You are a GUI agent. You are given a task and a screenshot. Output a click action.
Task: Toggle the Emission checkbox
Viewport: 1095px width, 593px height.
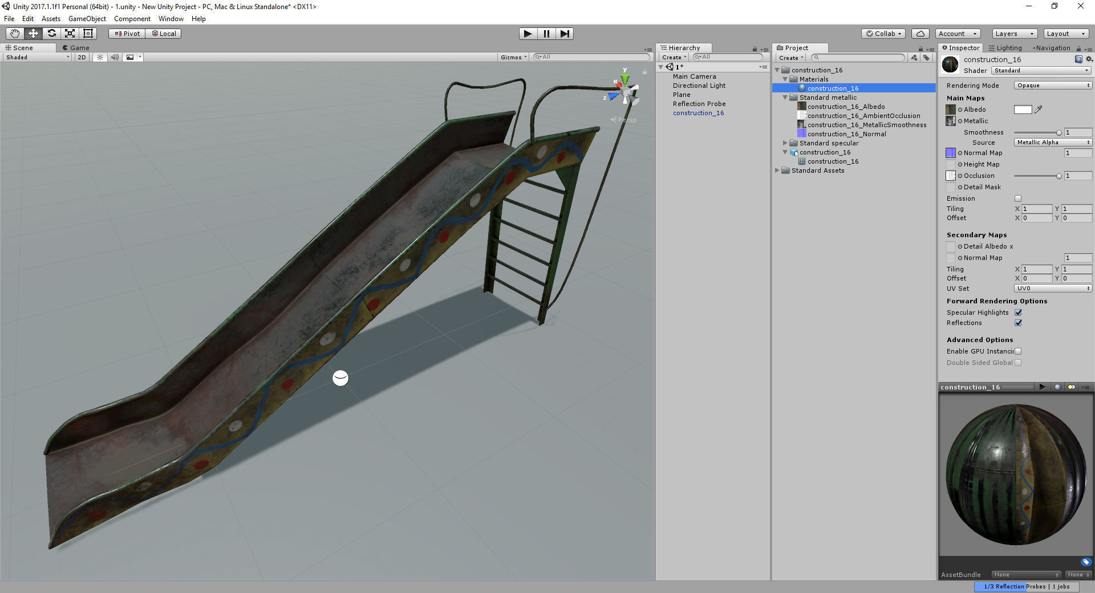1018,198
